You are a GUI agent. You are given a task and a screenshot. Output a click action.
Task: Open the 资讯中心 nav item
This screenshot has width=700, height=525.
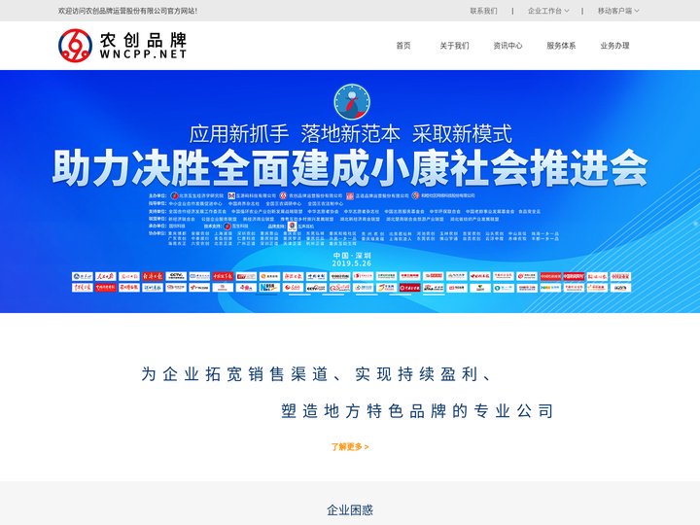(507, 46)
